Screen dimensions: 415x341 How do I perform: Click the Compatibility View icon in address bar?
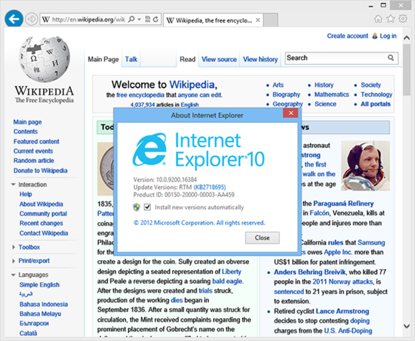pyautogui.click(x=148, y=19)
